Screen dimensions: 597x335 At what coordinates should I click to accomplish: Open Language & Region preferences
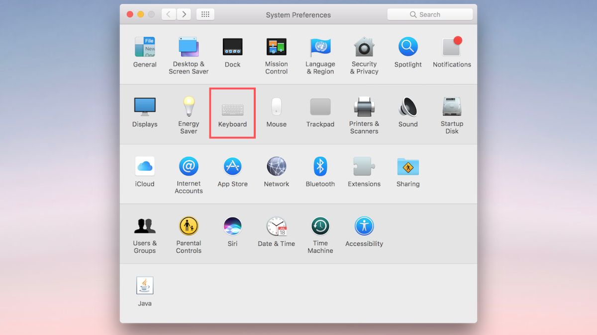click(x=320, y=56)
